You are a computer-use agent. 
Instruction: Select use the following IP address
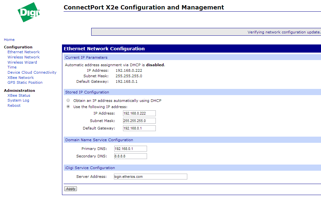(x=68, y=107)
